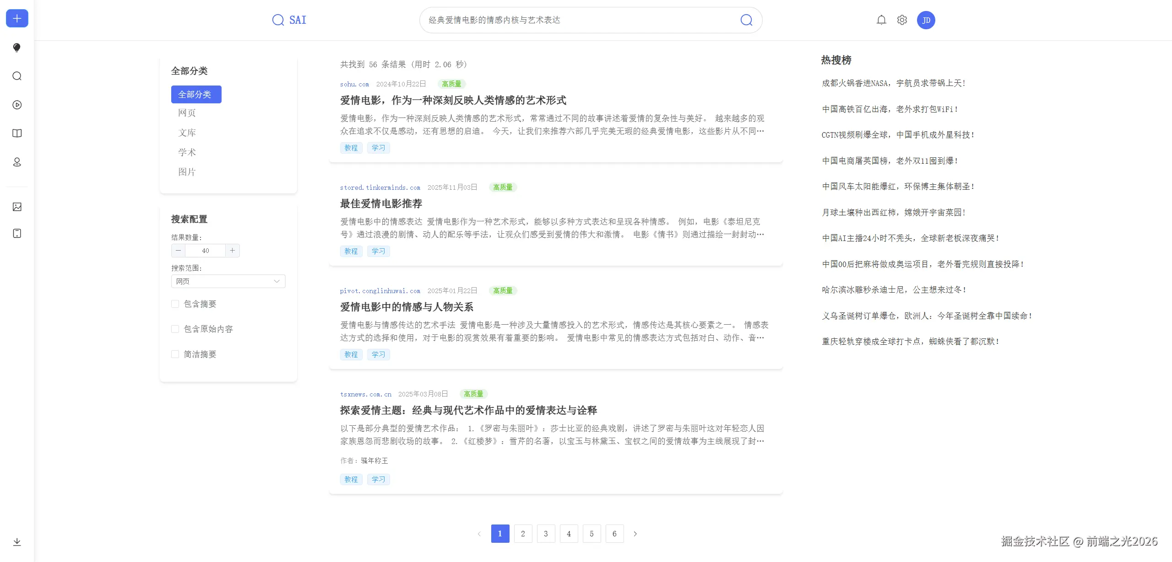Click the image gallery sidebar icon
This screenshot has width=1172, height=562.
(17, 207)
